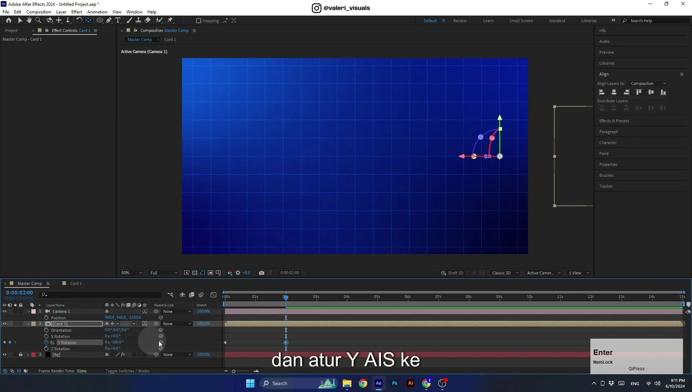This screenshot has width=692, height=392.
Task: Click Toggle Switches / Modes button
Action: click(x=128, y=371)
